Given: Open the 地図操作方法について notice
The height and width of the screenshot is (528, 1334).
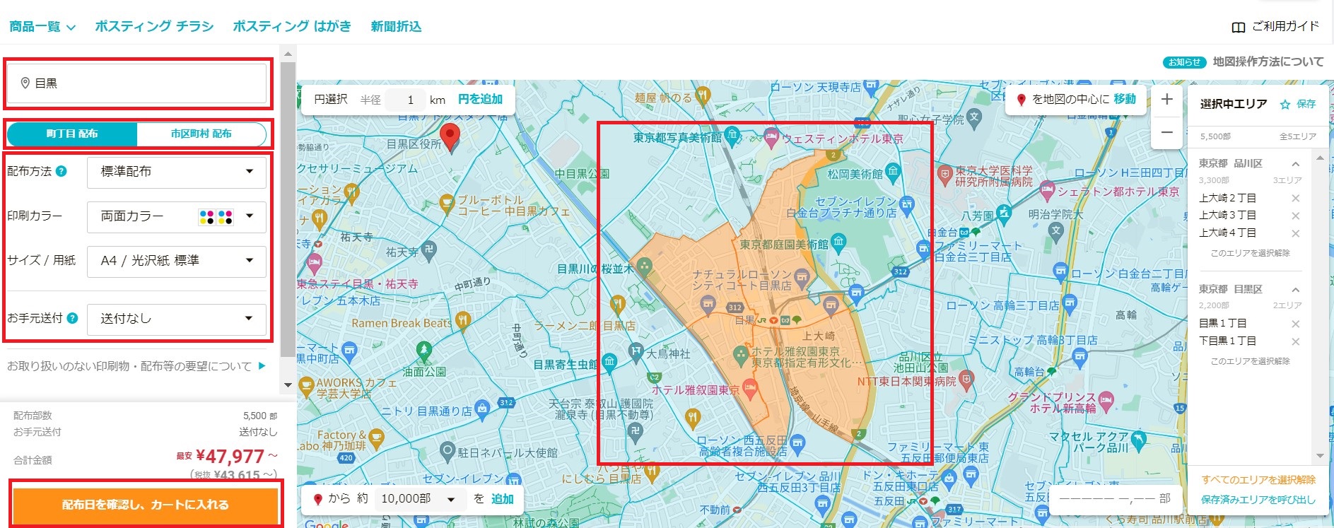Looking at the screenshot, I should pos(1268,62).
